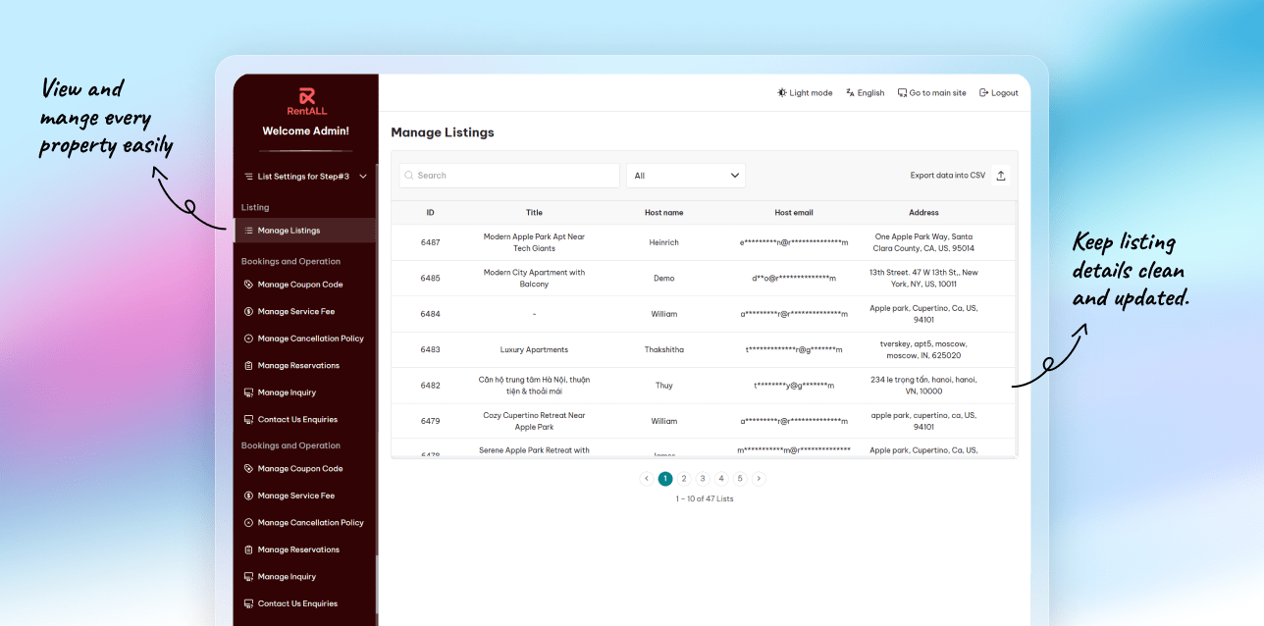Click the tag icon of the upper Manage Coupon Code
This screenshot has width=1264, height=626.
[248, 285]
